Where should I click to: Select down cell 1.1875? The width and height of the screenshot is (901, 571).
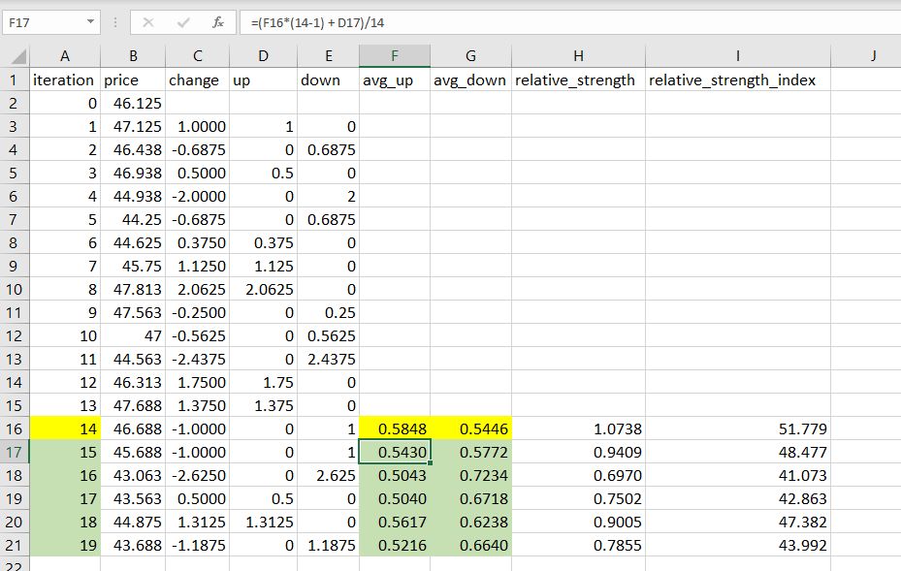point(328,545)
